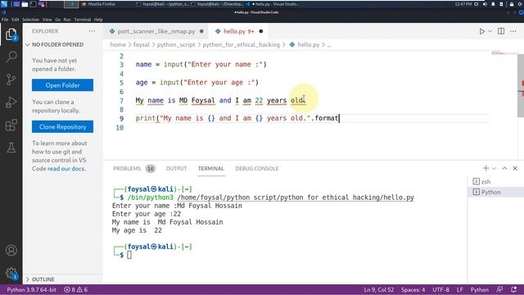The height and width of the screenshot is (295, 524).
Task: Open the View menu
Action: [x=47, y=20]
